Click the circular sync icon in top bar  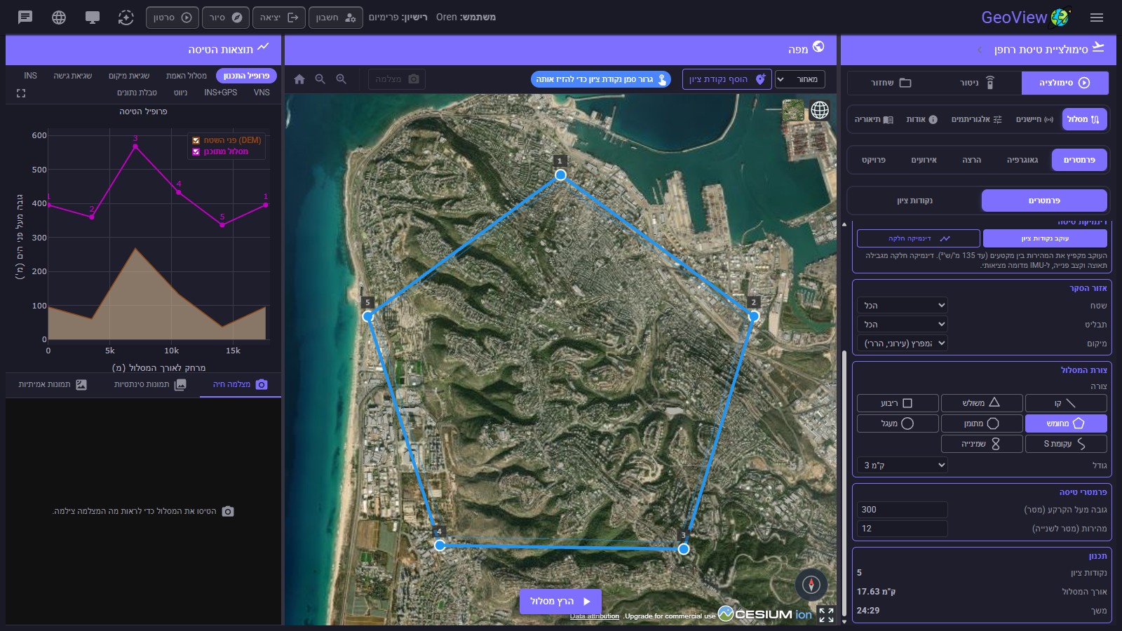click(126, 18)
